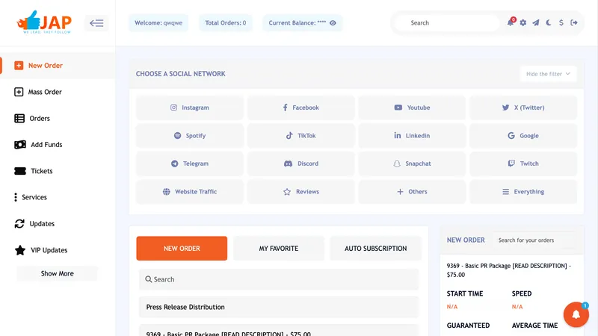The height and width of the screenshot is (336, 598).
Task: Filter by Spotify network
Action: click(190, 136)
